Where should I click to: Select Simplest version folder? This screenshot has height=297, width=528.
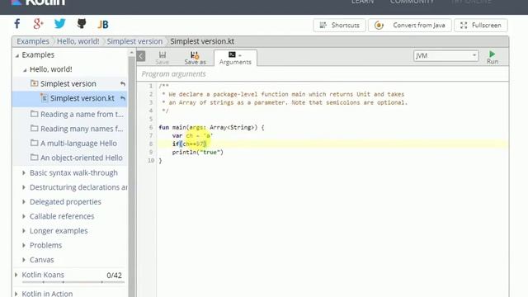(69, 83)
